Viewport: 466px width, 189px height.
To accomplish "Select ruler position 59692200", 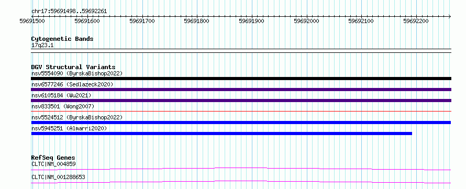I will tap(416, 21).
